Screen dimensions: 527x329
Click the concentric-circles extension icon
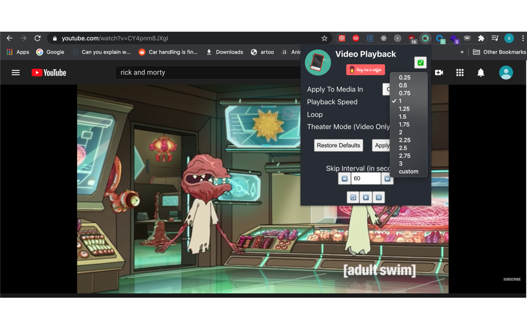(398, 38)
